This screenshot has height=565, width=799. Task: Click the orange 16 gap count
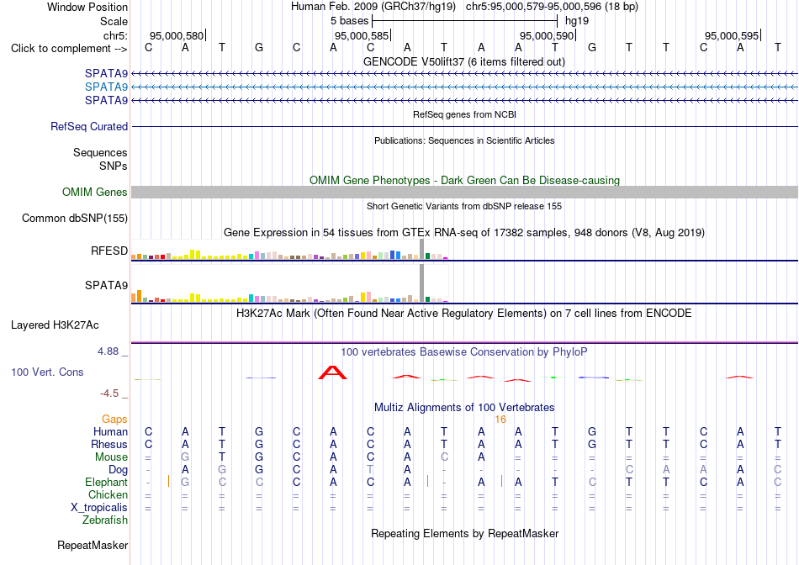pyautogui.click(x=500, y=420)
